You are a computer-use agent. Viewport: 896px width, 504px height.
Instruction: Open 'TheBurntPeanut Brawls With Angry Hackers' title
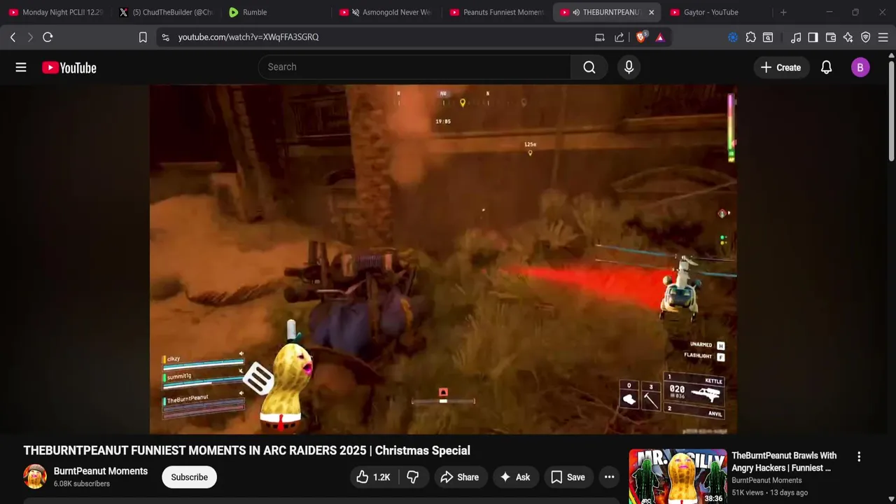click(x=784, y=461)
